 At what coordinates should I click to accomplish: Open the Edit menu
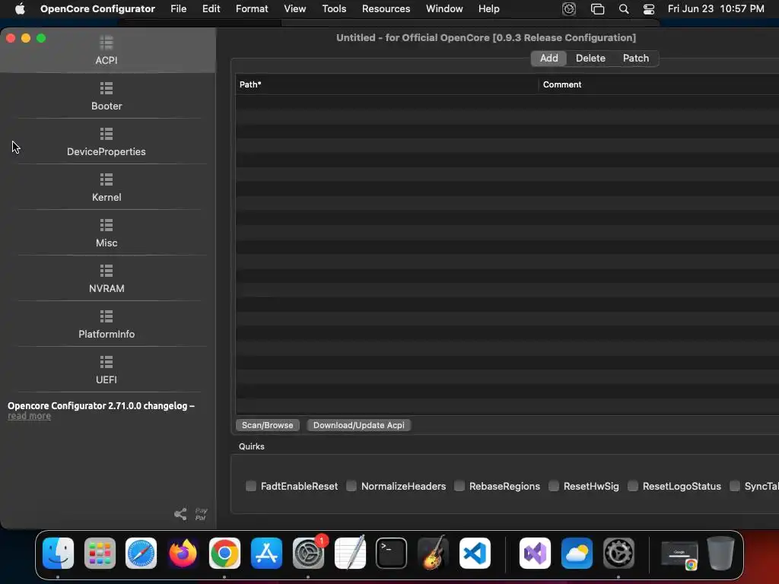click(211, 9)
